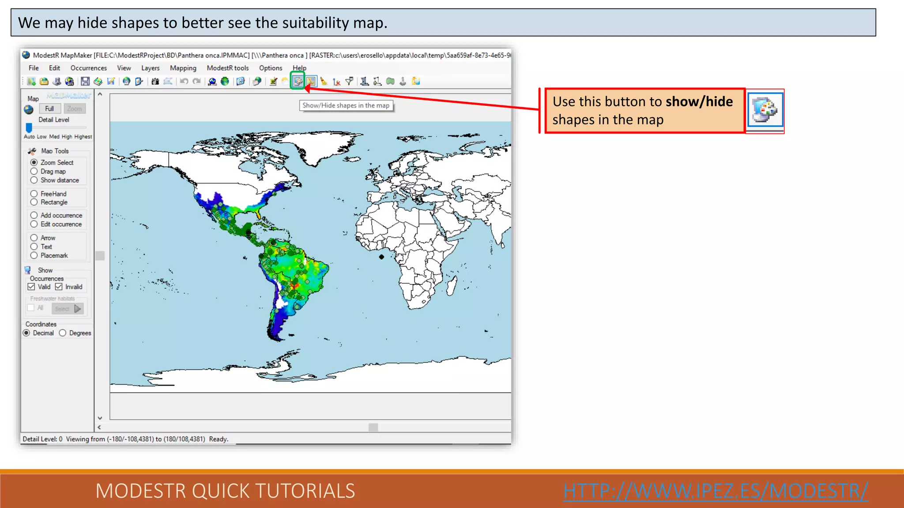This screenshot has height=508, width=904.
Task: Click the greyed Zoom button
Action: click(x=75, y=108)
